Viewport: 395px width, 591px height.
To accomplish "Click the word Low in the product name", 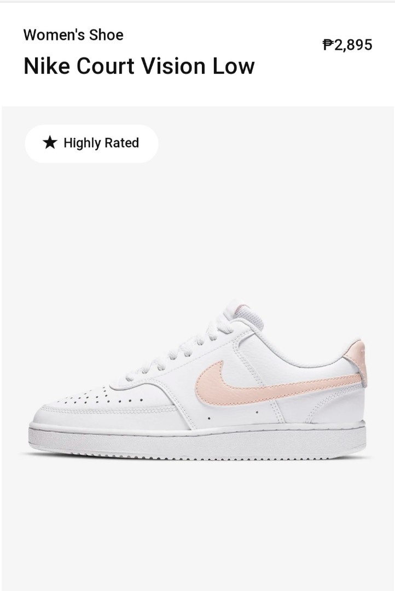I will tap(234, 66).
